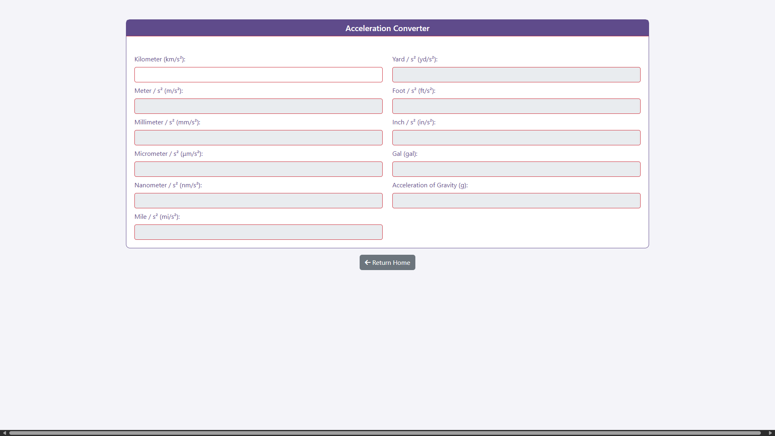Click the Gal (gal) label text
The width and height of the screenshot is (775, 436).
click(x=405, y=154)
